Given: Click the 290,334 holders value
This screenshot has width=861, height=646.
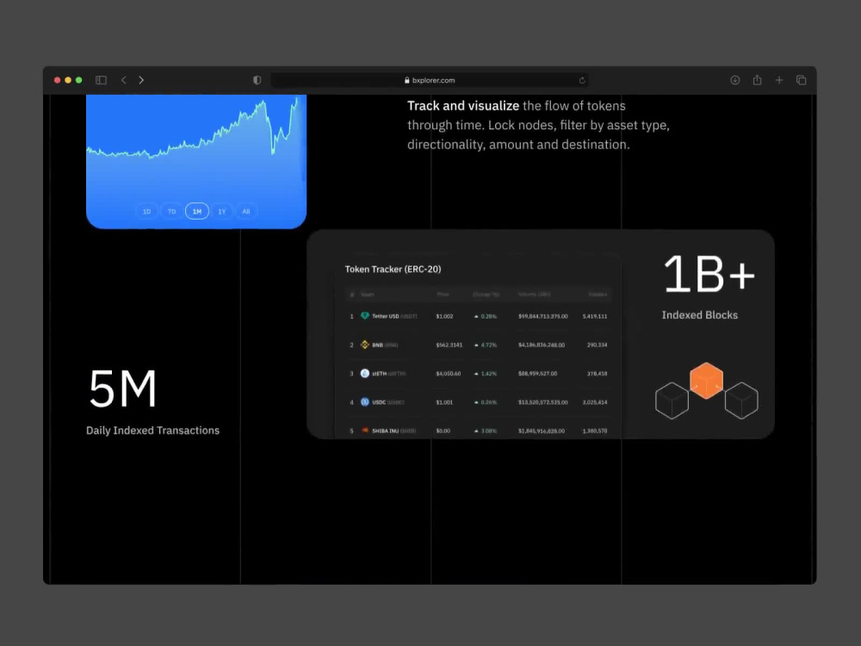Looking at the screenshot, I should pos(597,345).
